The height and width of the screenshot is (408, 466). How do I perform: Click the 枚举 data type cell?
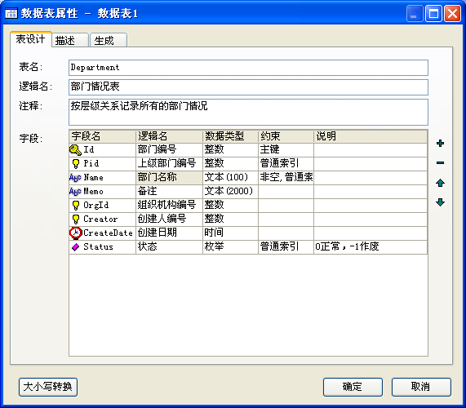231,247
